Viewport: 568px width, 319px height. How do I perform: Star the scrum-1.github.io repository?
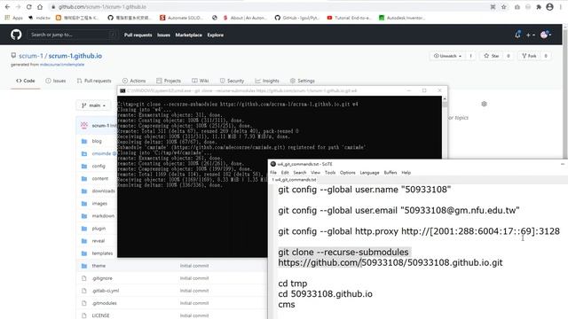[491, 56]
